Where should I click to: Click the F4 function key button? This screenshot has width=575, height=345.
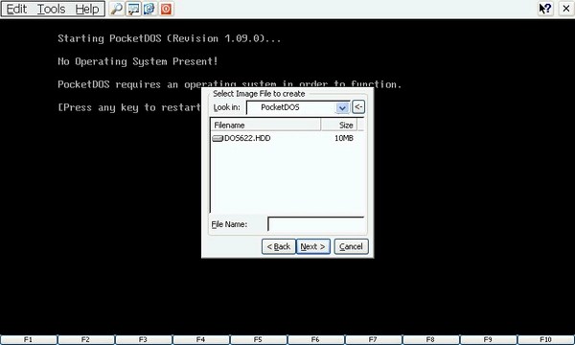[x=201, y=340]
